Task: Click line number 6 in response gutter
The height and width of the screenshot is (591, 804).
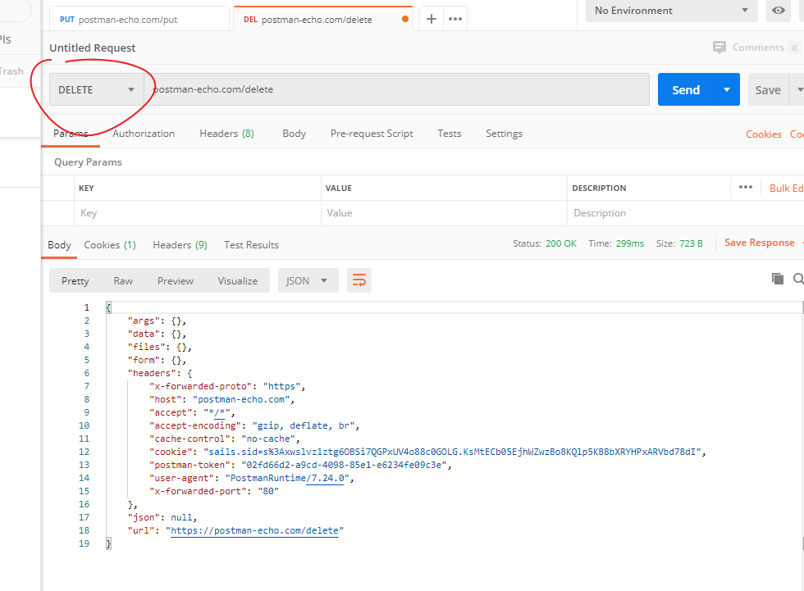Action: point(87,373)
